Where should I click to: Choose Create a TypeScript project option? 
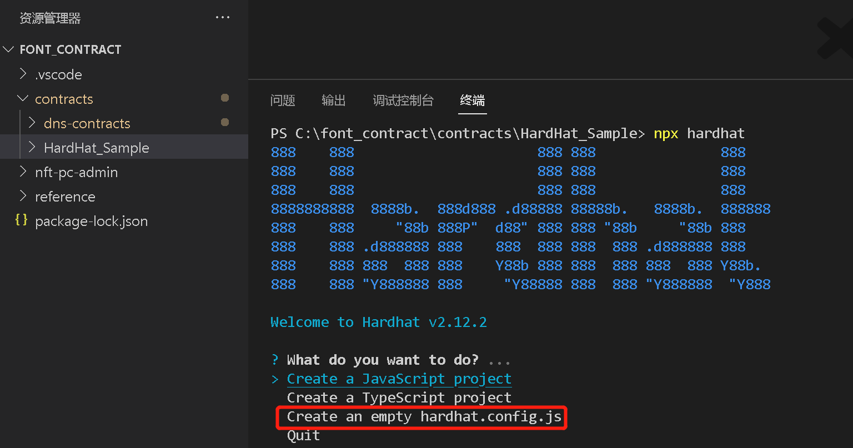coord(399,397)
